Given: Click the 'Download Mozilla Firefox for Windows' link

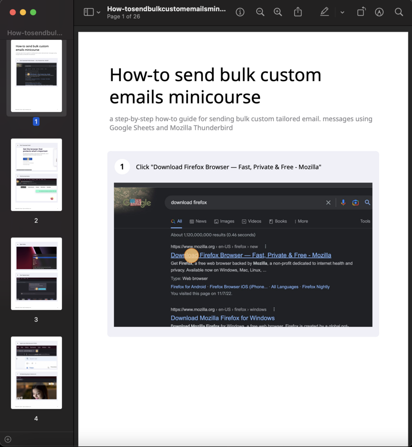Looking at the screenshot, I should tap(223, 318).
